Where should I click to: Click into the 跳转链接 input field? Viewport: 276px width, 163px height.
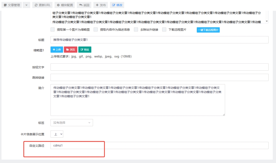pos(159,78)
